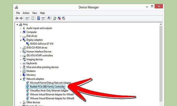Click the Disable device toolbar icon
The image size is (177, 106).
64,18
